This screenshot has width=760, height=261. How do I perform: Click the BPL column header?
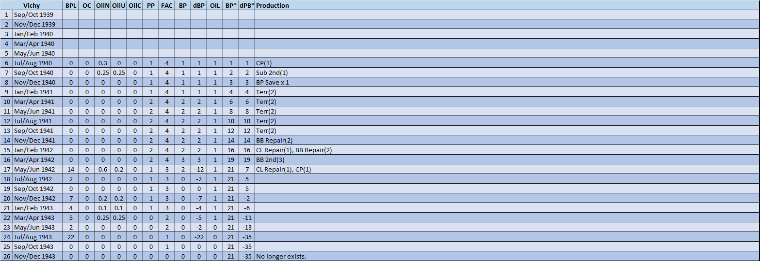(71, 5)
